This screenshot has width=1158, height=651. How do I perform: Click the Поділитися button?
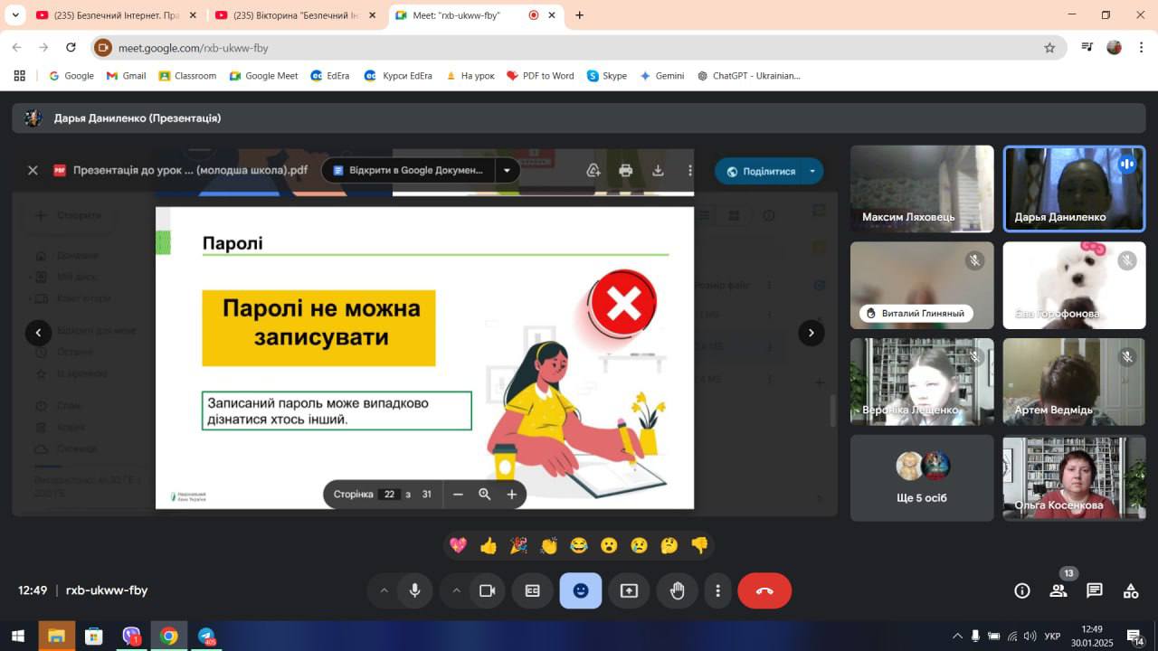tap(759, 171)
